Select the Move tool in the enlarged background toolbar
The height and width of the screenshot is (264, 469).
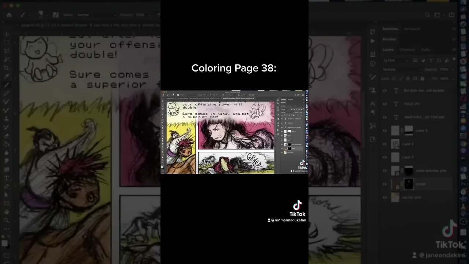pyautogui.click(x=6, y=34)
